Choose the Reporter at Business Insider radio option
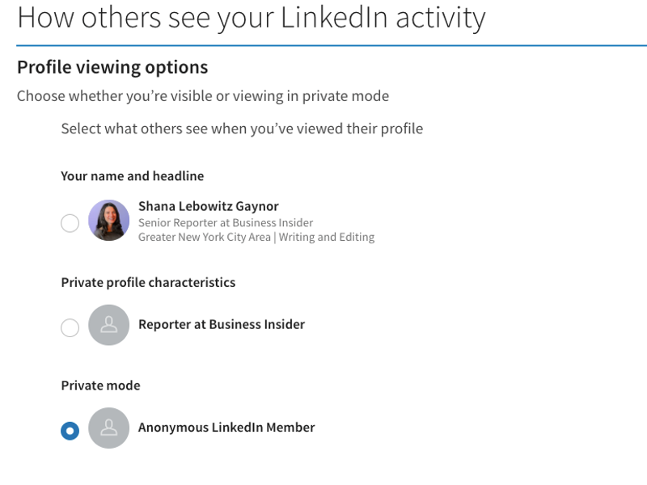 click(70, 327)
